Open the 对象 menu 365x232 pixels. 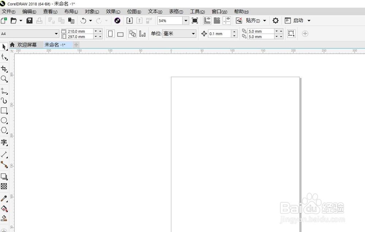(x=92, y=11)
